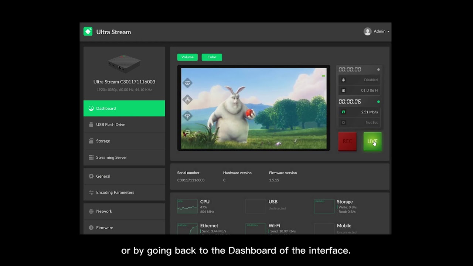The height and width of the screenshot is (266, 473).
Task: Click the firmware version value 1.5.15
Action: coord(274,180)
